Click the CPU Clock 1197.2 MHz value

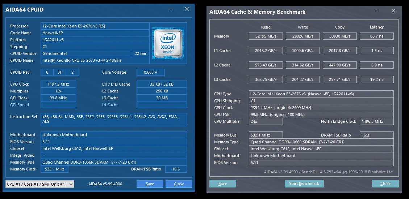[x=58, y=84]
